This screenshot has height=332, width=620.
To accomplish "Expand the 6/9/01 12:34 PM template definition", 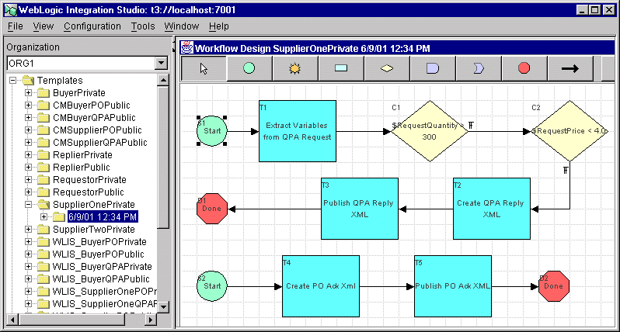I will click(x=44, y=216).
